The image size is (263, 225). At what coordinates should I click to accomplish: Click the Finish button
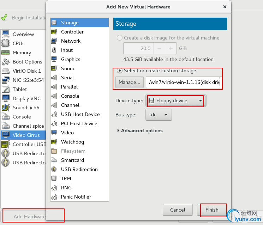[x=212, y=210]
